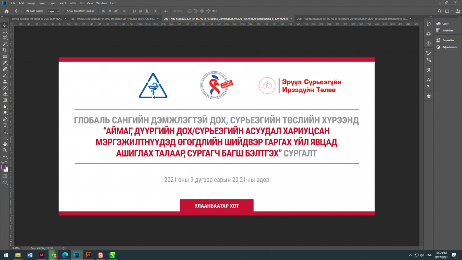Open the Layers panel icon
462x260 pixels.
(x=429, y=96)
